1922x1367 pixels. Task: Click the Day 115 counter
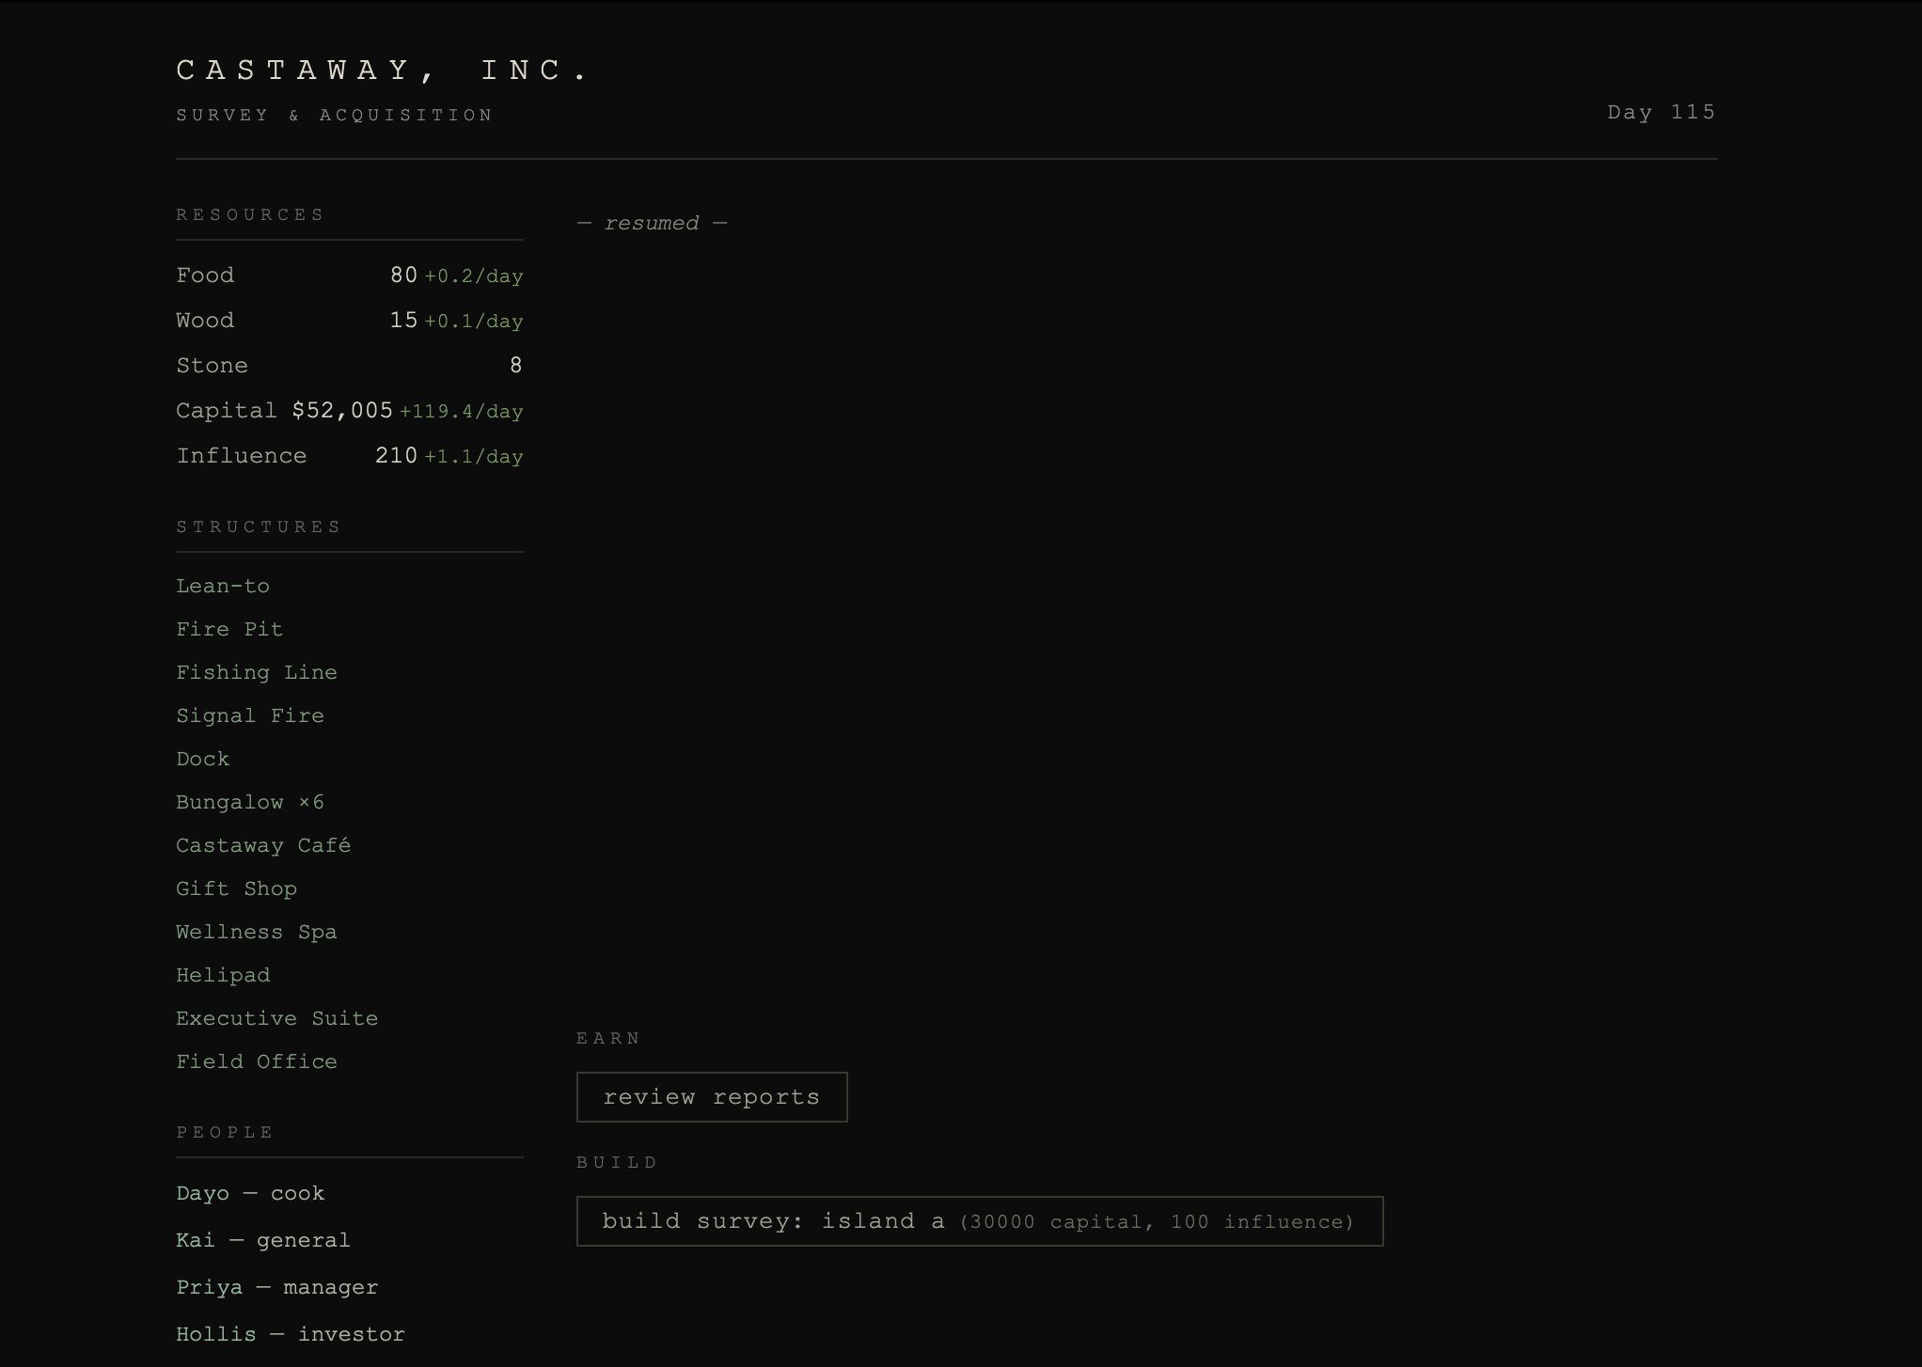[1661, 113]
